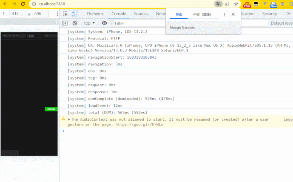This screenshot has height=182, width=293.
Task: Click the domComplete 525ms log line
Action: [x=121, y=99]
